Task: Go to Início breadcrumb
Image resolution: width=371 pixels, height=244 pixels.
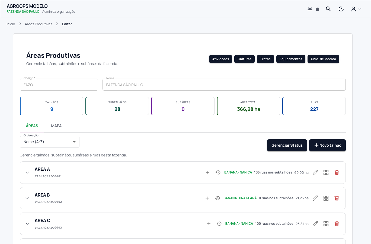Action: pos(11,24)
